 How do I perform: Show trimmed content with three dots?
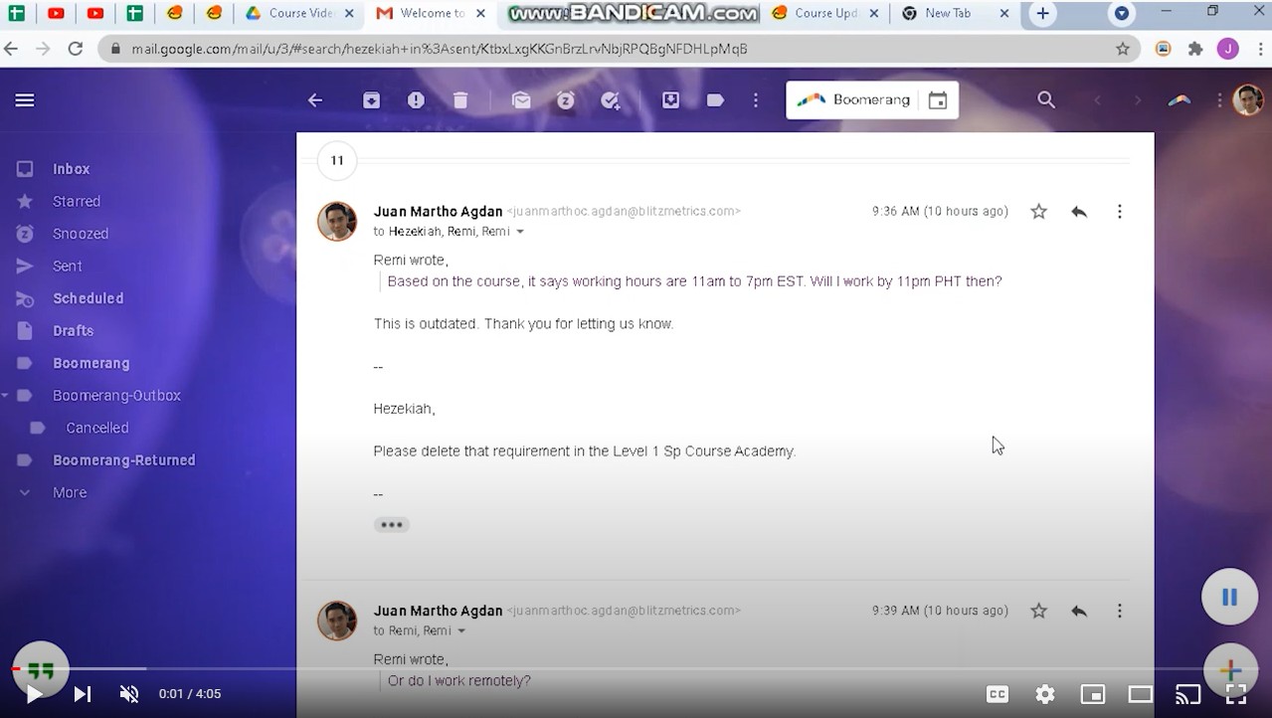point(391,525)
